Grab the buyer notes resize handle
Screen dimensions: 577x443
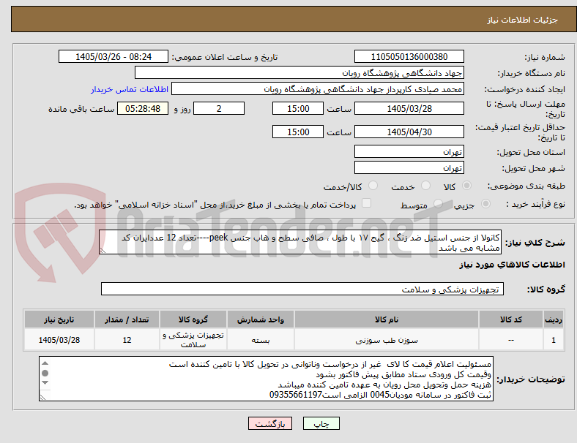[42, 398]
